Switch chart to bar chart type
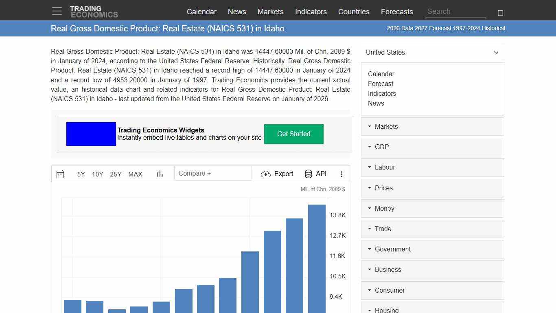 coord(160,173)
